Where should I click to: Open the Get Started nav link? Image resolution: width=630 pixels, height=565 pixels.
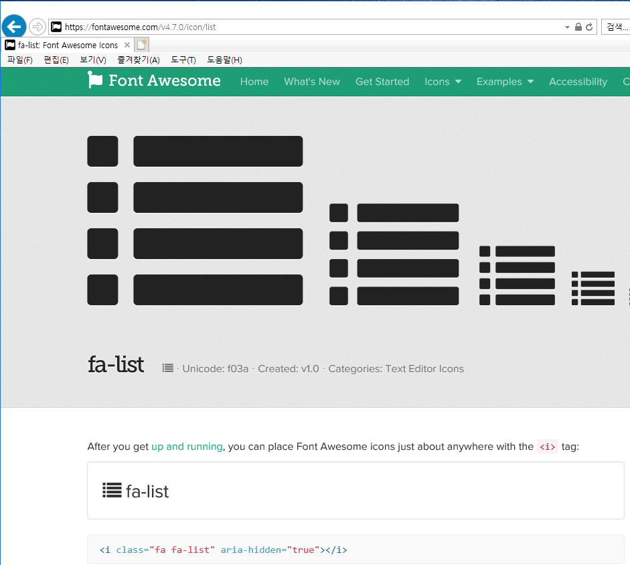pyautogui.click(x=382, y=82)
